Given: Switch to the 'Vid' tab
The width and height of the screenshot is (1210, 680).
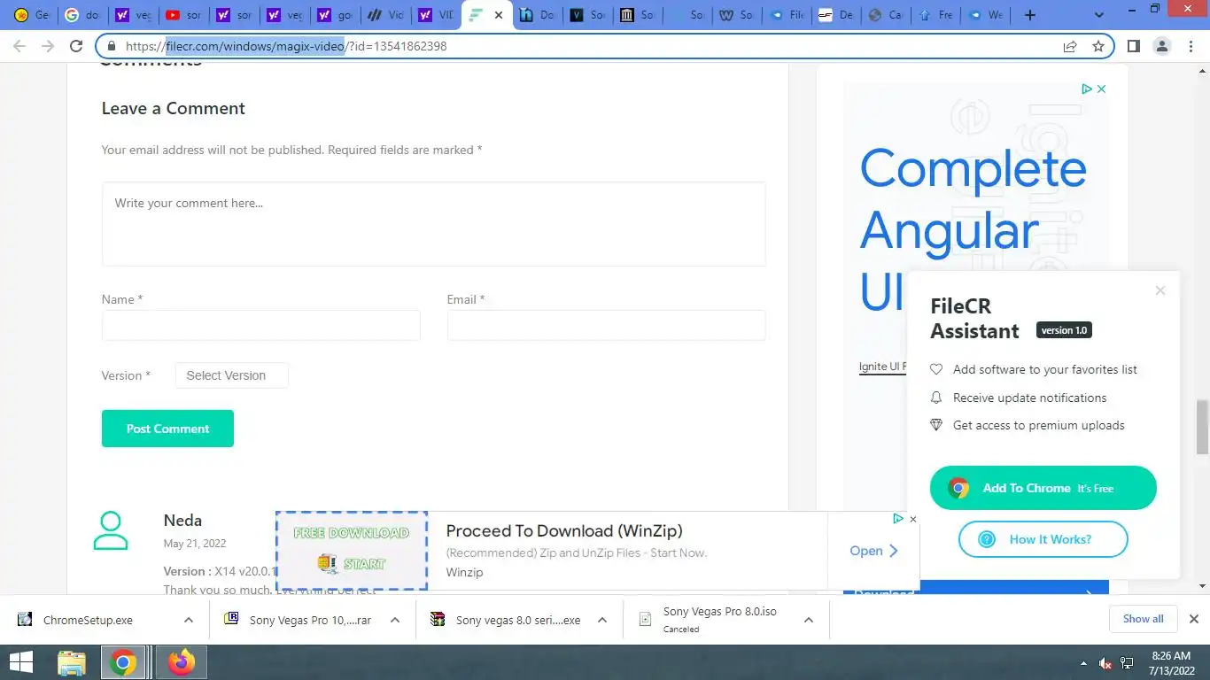Looking at the screenshot, I should click(x=385, y=15).
